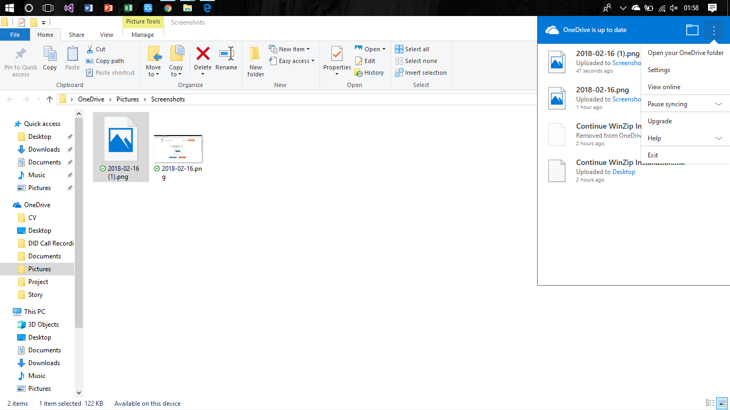730x410 pixels.
Task: Open 3D Objects under This PC
Action: click(43, 325)
